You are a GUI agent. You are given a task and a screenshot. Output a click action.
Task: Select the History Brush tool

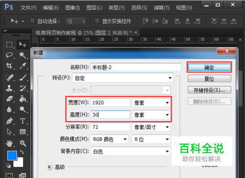23,88
